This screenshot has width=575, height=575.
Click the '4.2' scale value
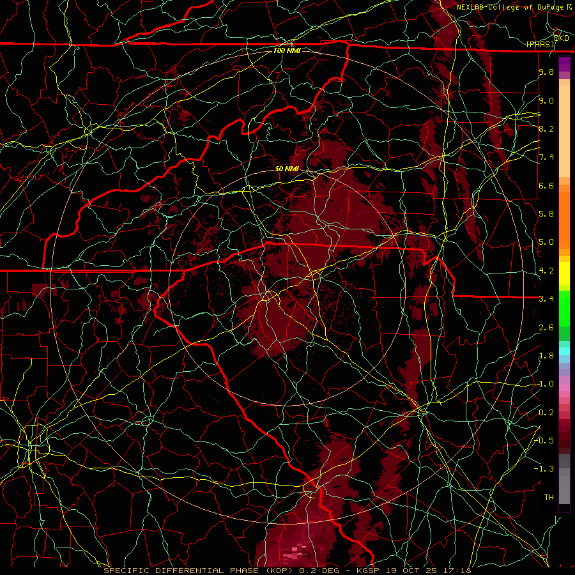click(546, 271)
